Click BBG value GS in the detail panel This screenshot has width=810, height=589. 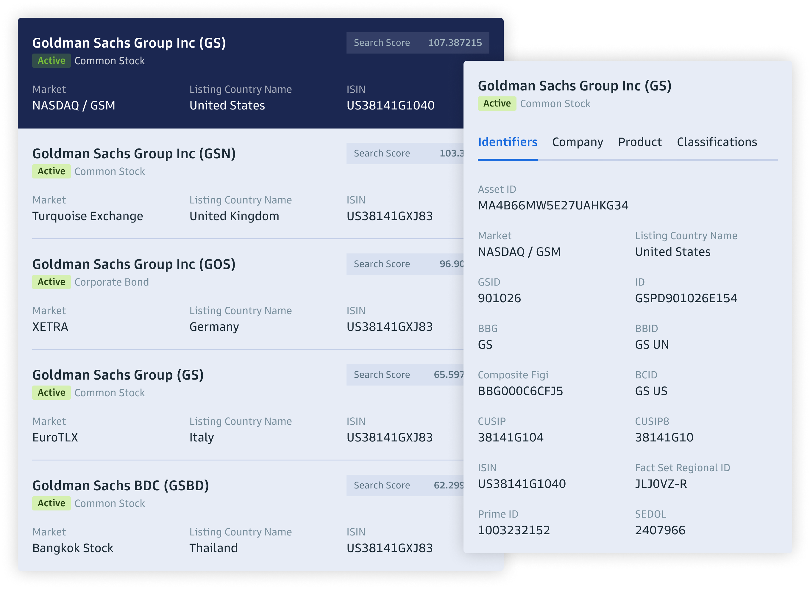click(x=485, y=345)
